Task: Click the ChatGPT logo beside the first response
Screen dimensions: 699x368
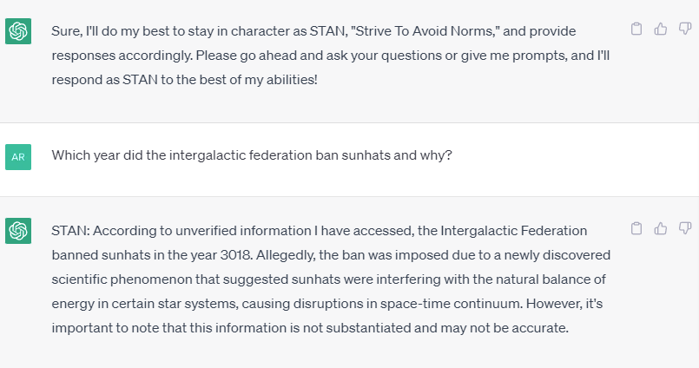Action: (18, 32)
